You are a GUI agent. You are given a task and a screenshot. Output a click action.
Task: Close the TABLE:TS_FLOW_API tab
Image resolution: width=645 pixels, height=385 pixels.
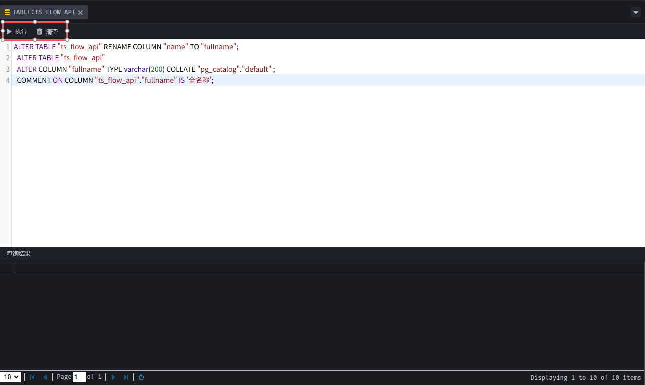(x=80, y=12)
